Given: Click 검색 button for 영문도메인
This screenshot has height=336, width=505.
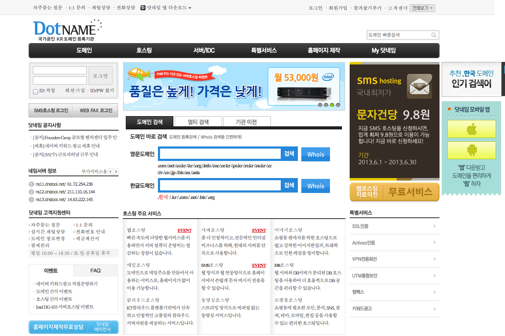Looking at the screenshot, I should click(x=289, y=154).
